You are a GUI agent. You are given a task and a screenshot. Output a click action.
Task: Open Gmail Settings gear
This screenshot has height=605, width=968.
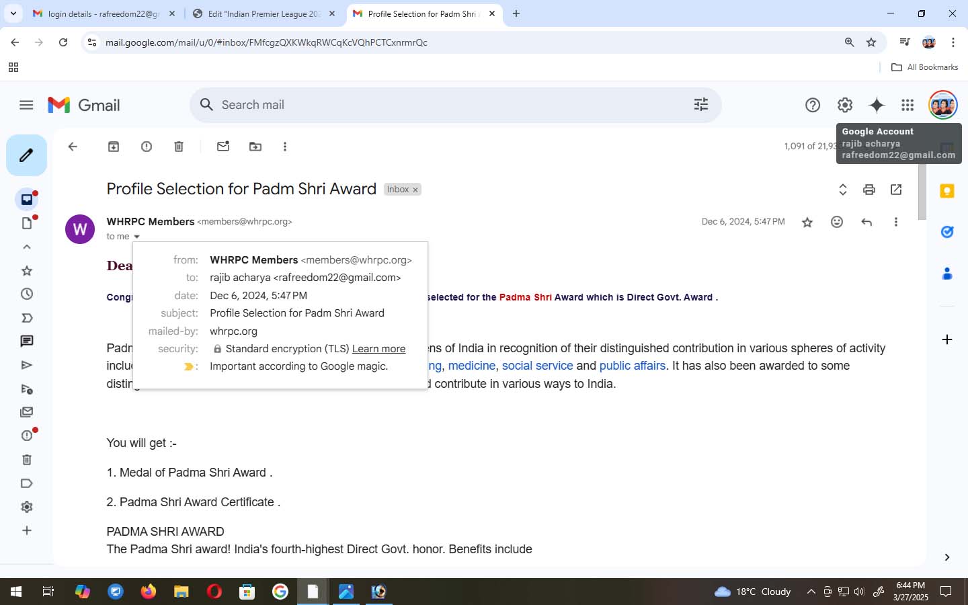click(x=845, y=105)
